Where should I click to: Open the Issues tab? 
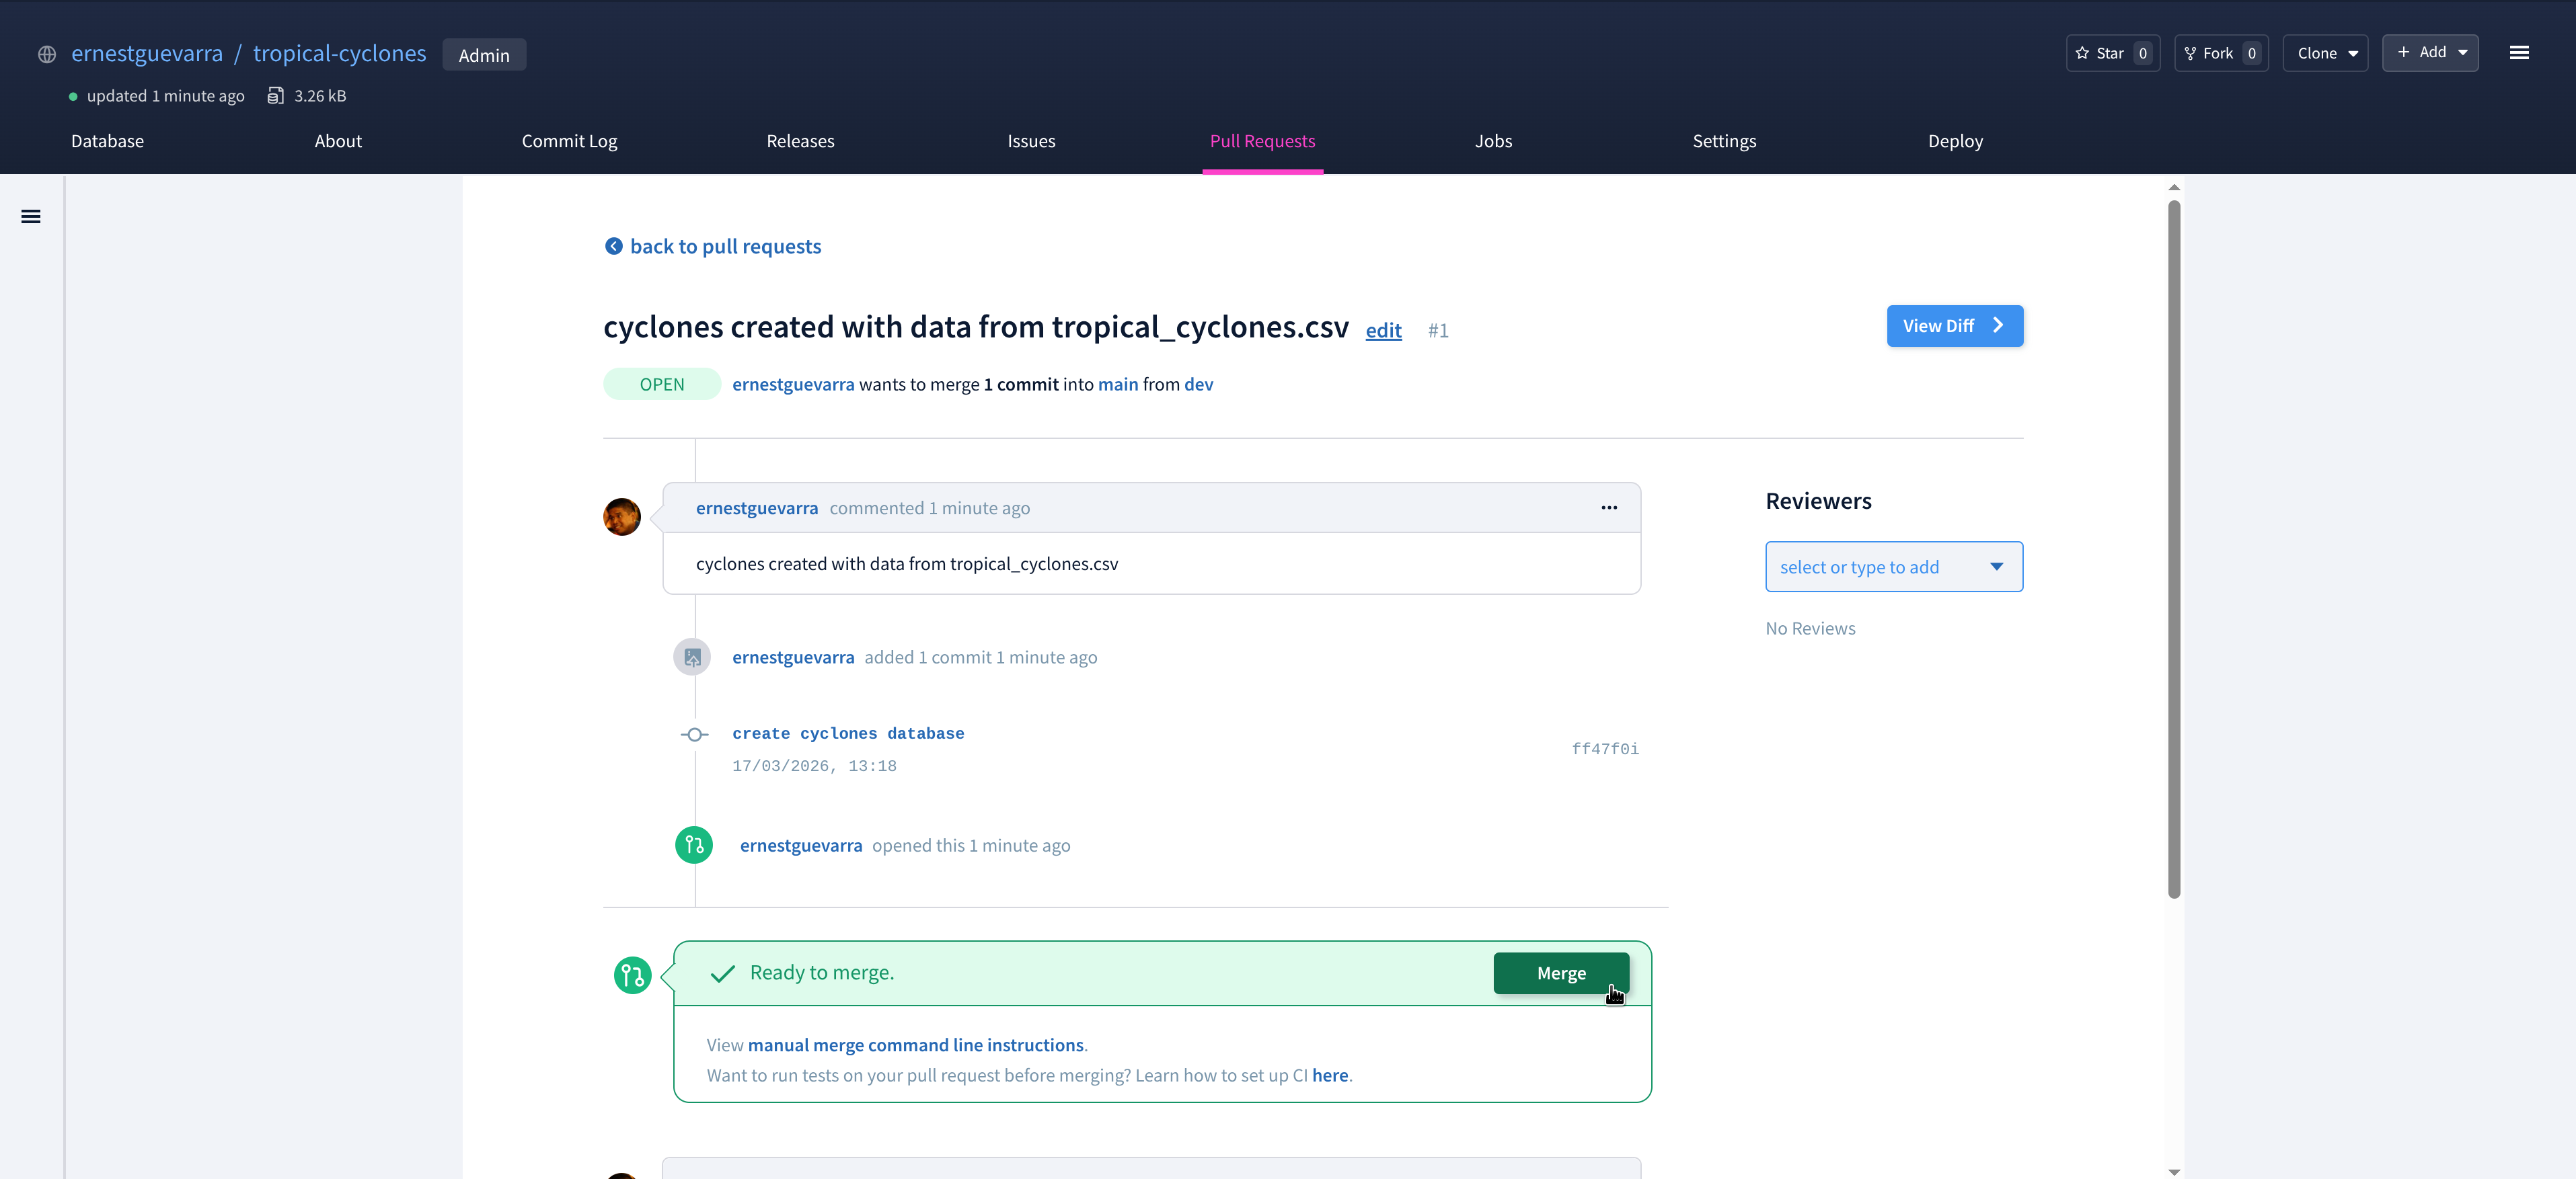pos(1030,141)
